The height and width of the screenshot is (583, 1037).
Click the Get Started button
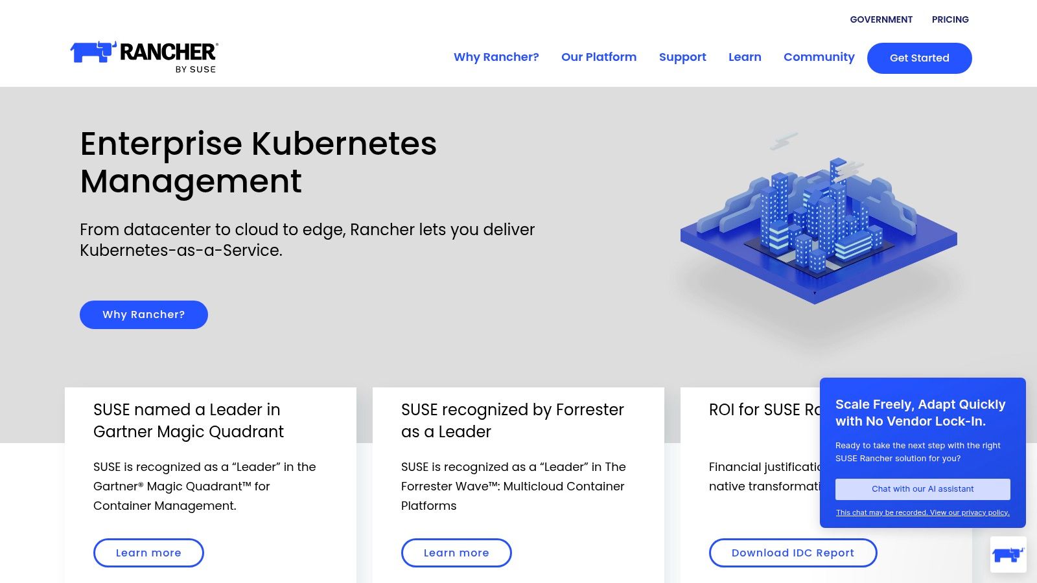920,58
